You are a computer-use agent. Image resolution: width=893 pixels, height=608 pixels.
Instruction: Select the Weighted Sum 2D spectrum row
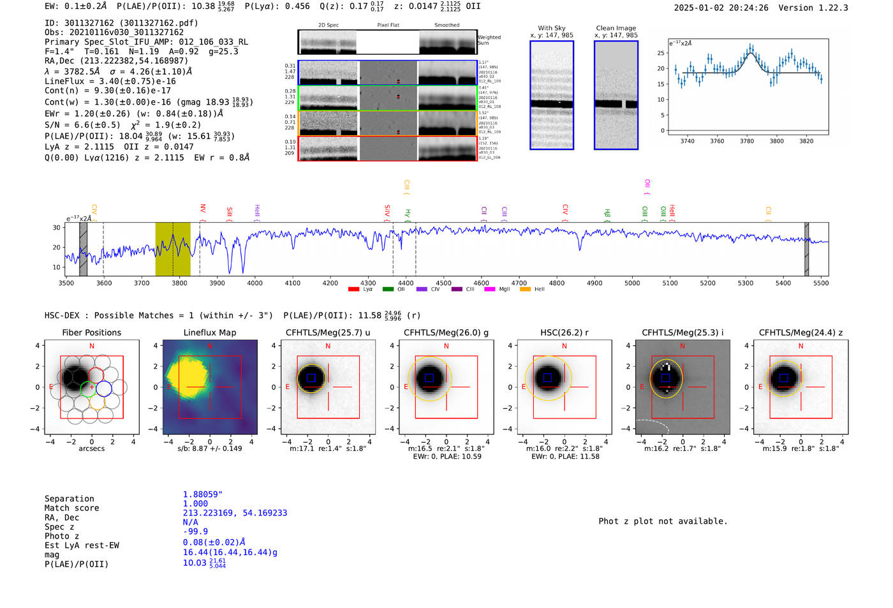coord(387,42)
